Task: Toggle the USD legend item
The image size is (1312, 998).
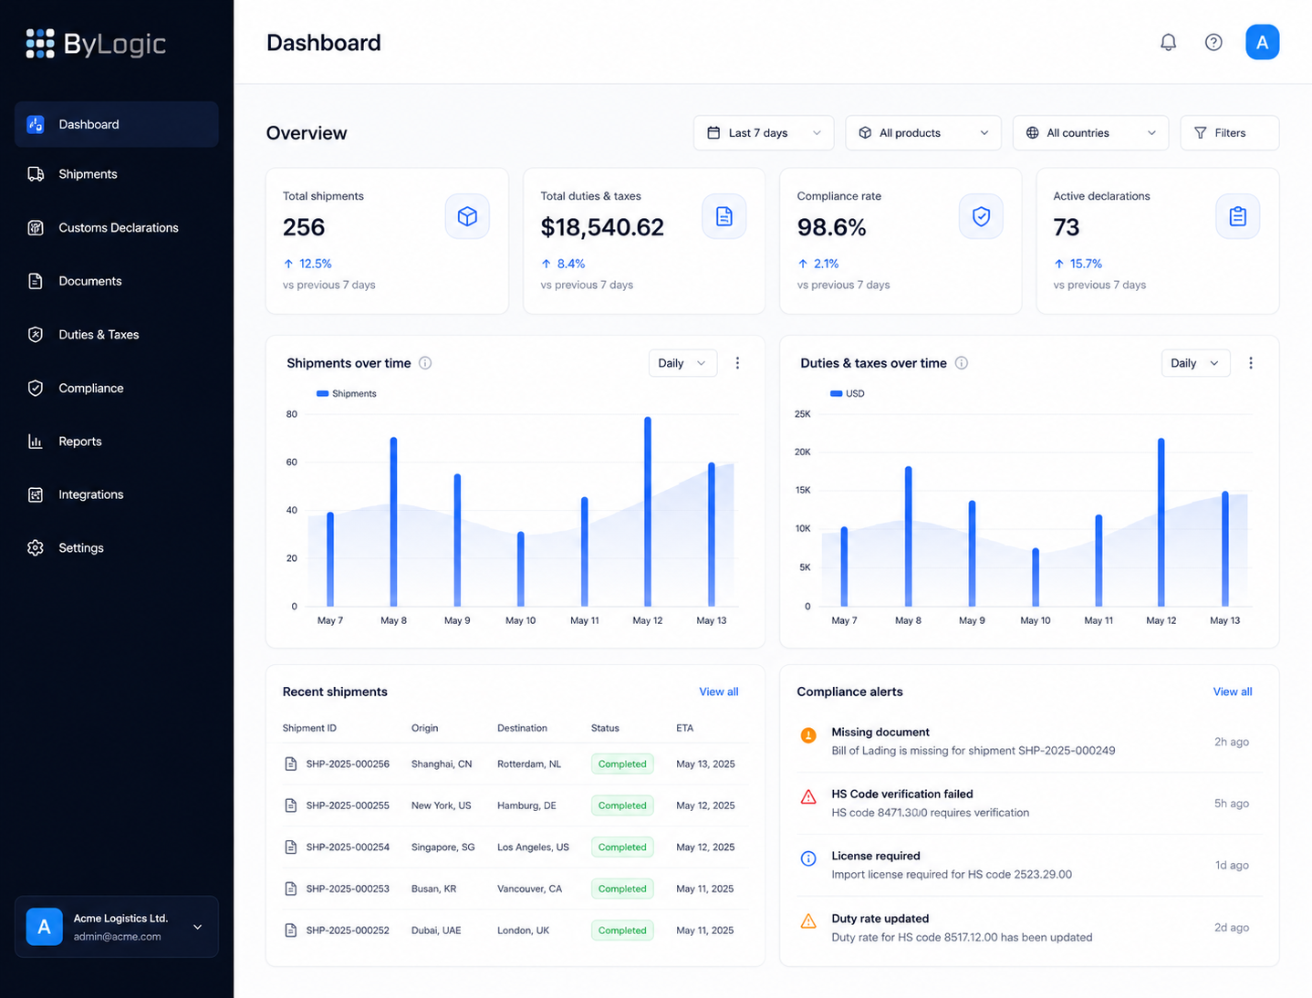Action: (848, 394)
